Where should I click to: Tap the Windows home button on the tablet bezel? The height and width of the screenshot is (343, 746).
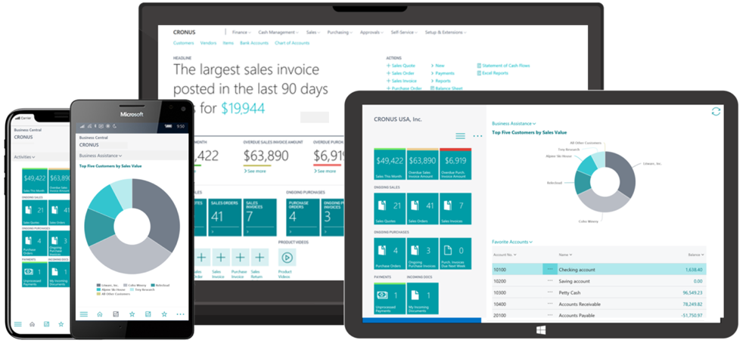click(x=541, y=329)
